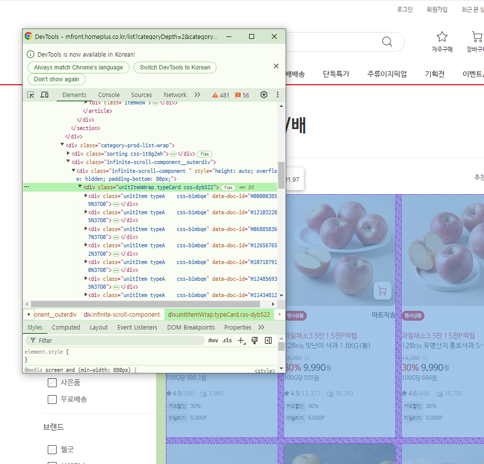
Task: Click ellipsis on selected DOM row
Action: pos(27,187)
